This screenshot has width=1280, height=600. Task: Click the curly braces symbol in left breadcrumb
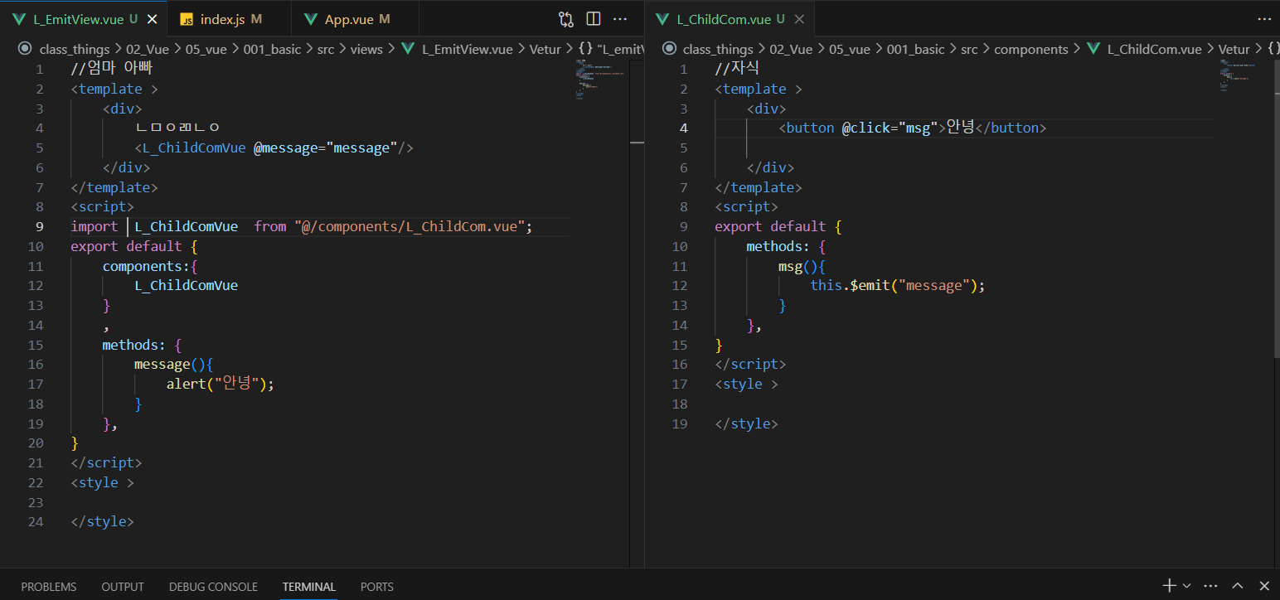click(585, 49)
